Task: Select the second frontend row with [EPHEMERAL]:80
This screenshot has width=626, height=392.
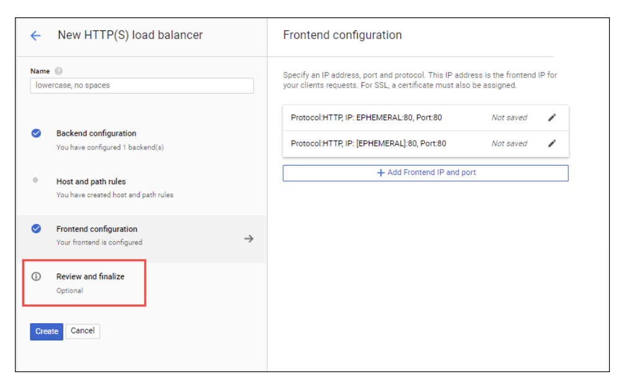Action: [368, 144]
